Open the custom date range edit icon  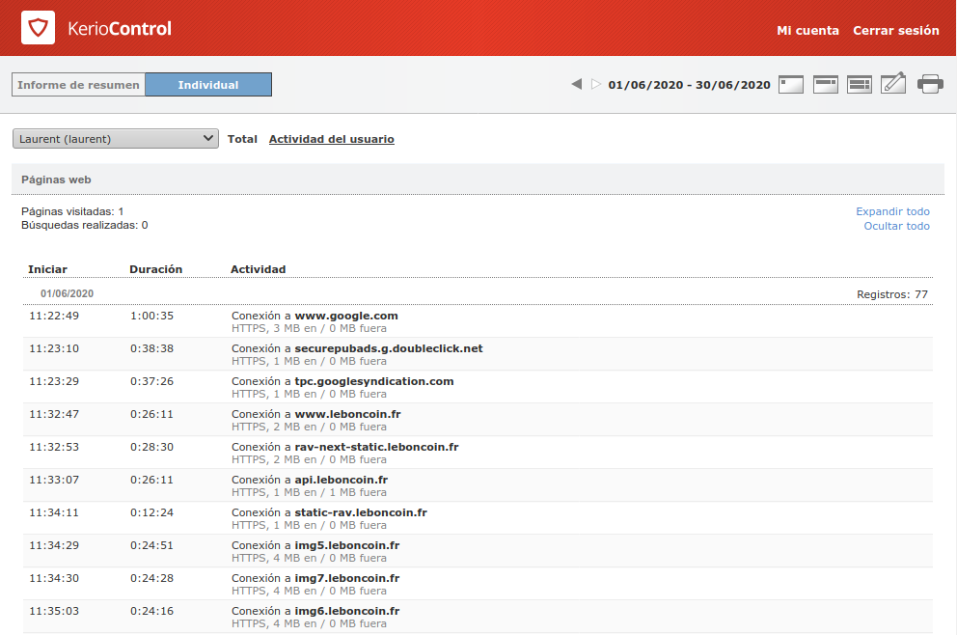(x=893, y=83)
